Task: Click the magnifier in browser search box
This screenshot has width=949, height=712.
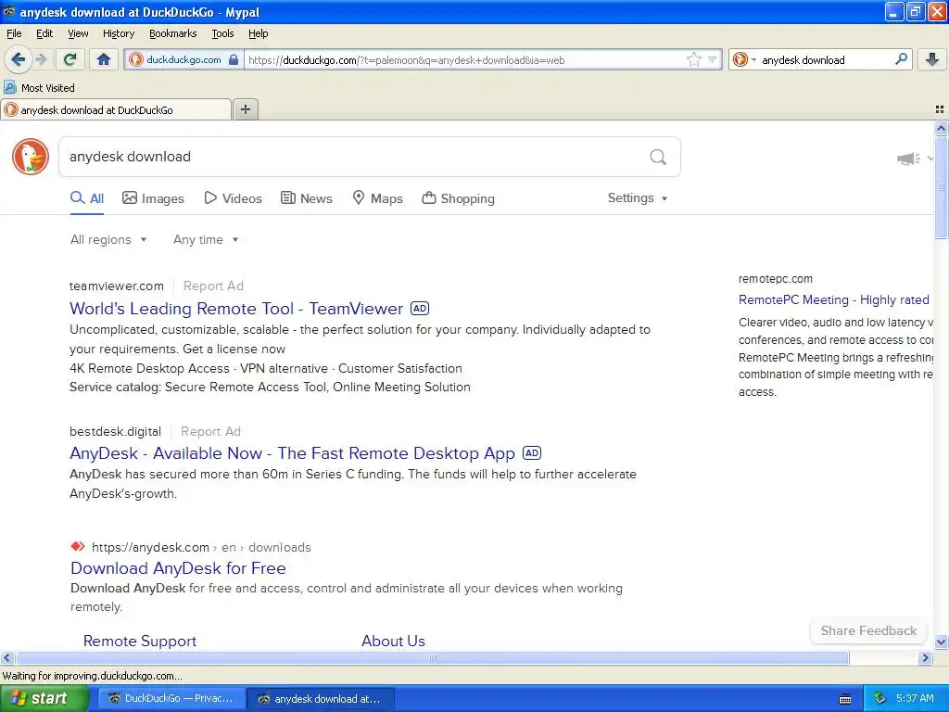Action: coord(901,59)
